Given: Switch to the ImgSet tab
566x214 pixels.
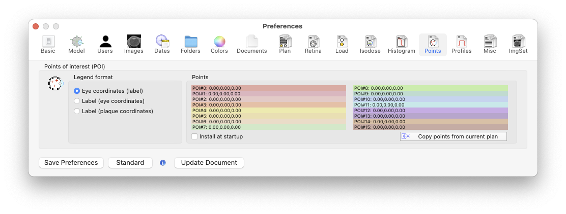Looking at the screenshot, I should coord(518,45).
